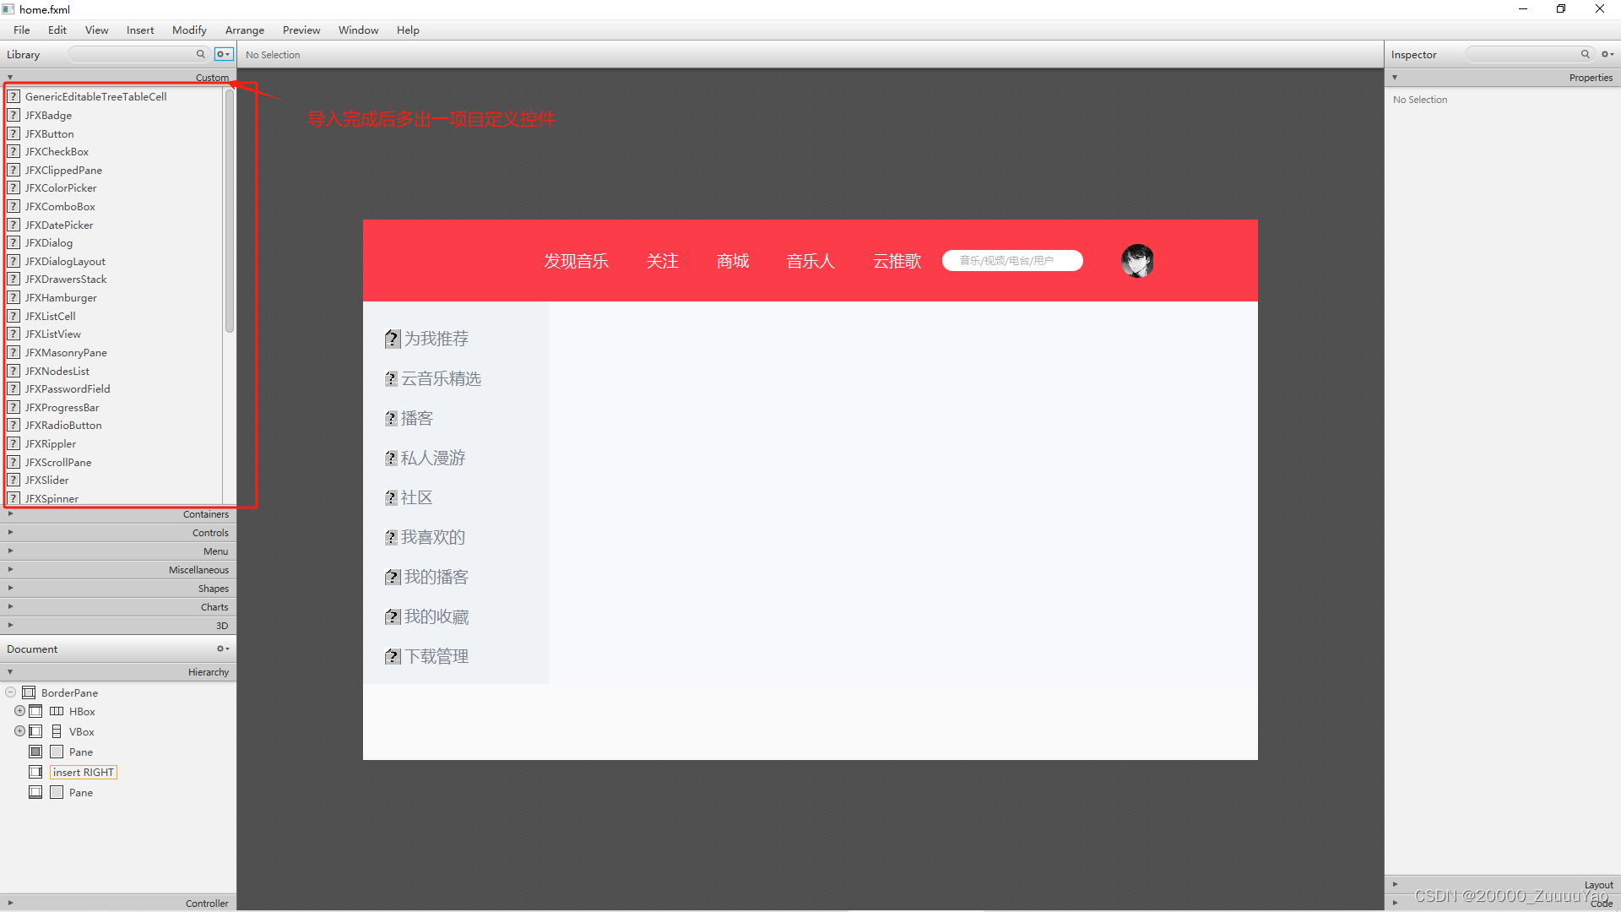The width and height of the screenshot is (1621, 912).
Task: Click the user avatar in preview
Action: (1137, 261)
